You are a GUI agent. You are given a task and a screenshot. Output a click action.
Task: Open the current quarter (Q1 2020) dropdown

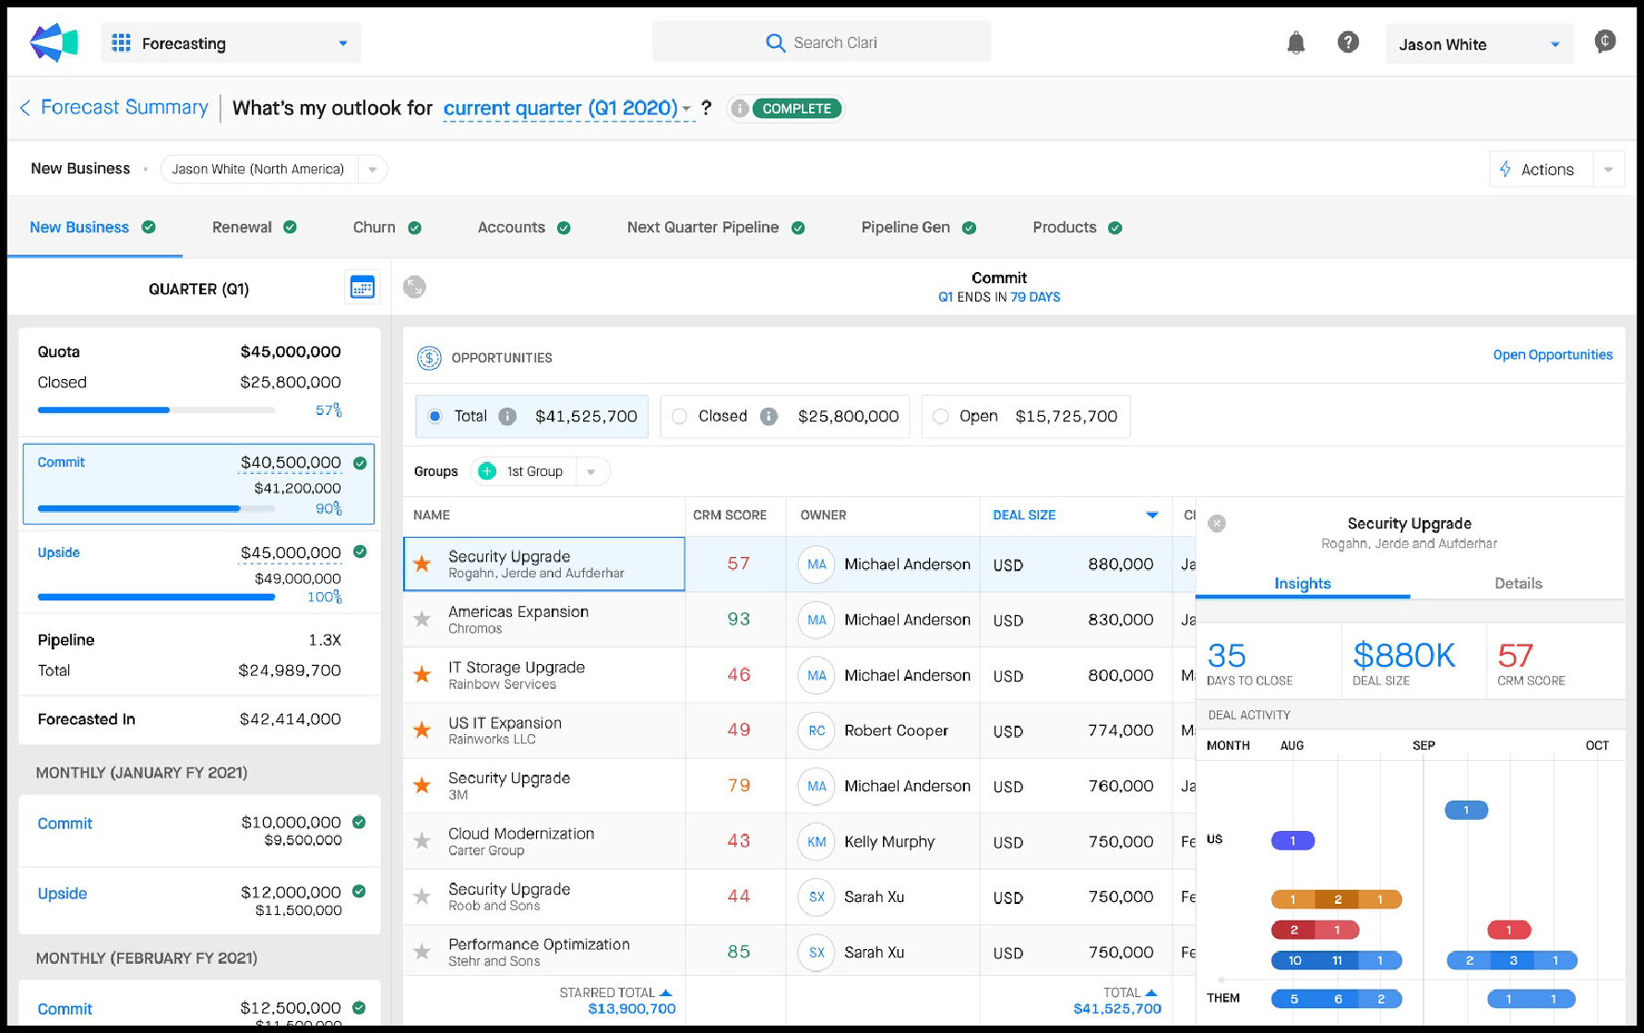point(566,109)
